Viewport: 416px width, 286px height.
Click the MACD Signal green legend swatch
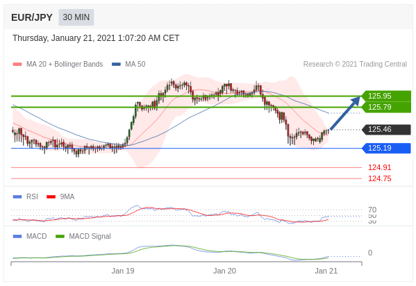tap(60, 237)
